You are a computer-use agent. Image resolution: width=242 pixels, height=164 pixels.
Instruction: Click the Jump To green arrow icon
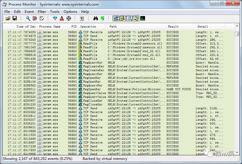tap(103, 18)
